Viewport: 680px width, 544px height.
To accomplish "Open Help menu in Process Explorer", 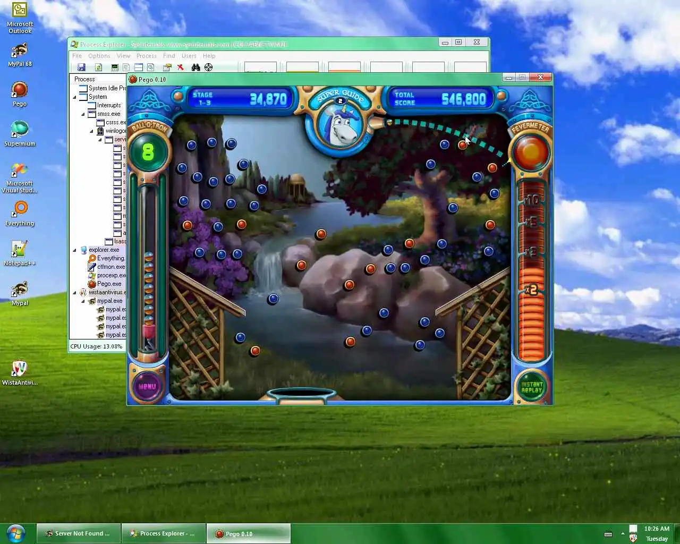I will [209, 56].
